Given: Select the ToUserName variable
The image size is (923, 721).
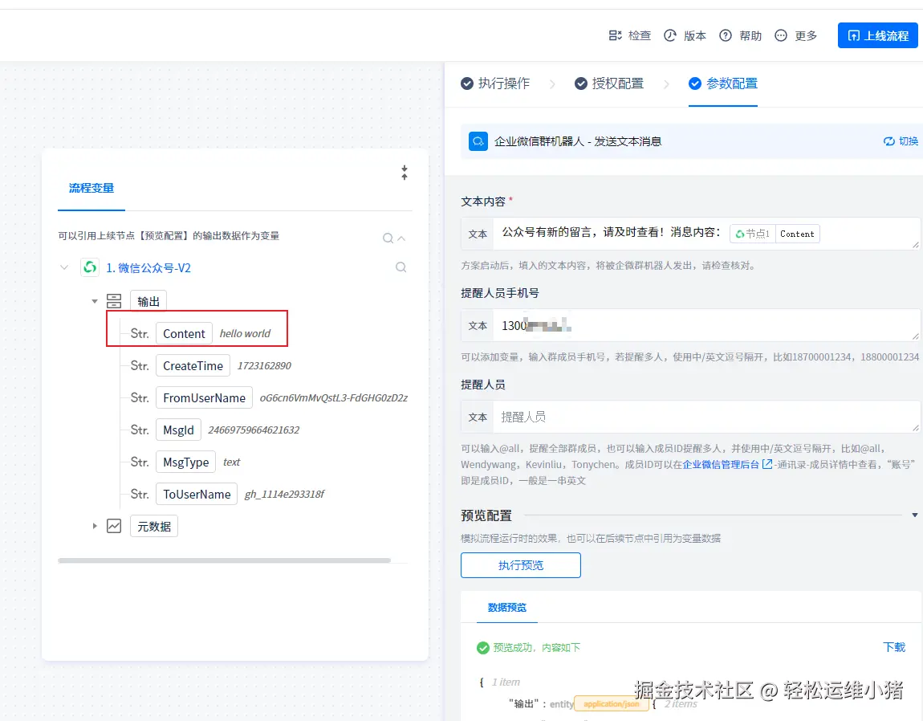Looking at the screenshot, I should 197,495.
